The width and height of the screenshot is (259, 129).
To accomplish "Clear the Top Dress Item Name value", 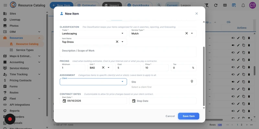I will [117, 42].
